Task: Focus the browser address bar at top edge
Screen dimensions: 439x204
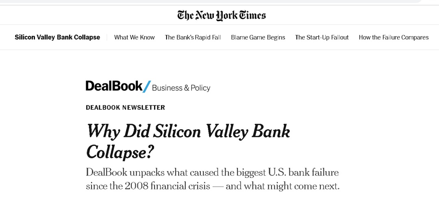Action: [203, 1]
